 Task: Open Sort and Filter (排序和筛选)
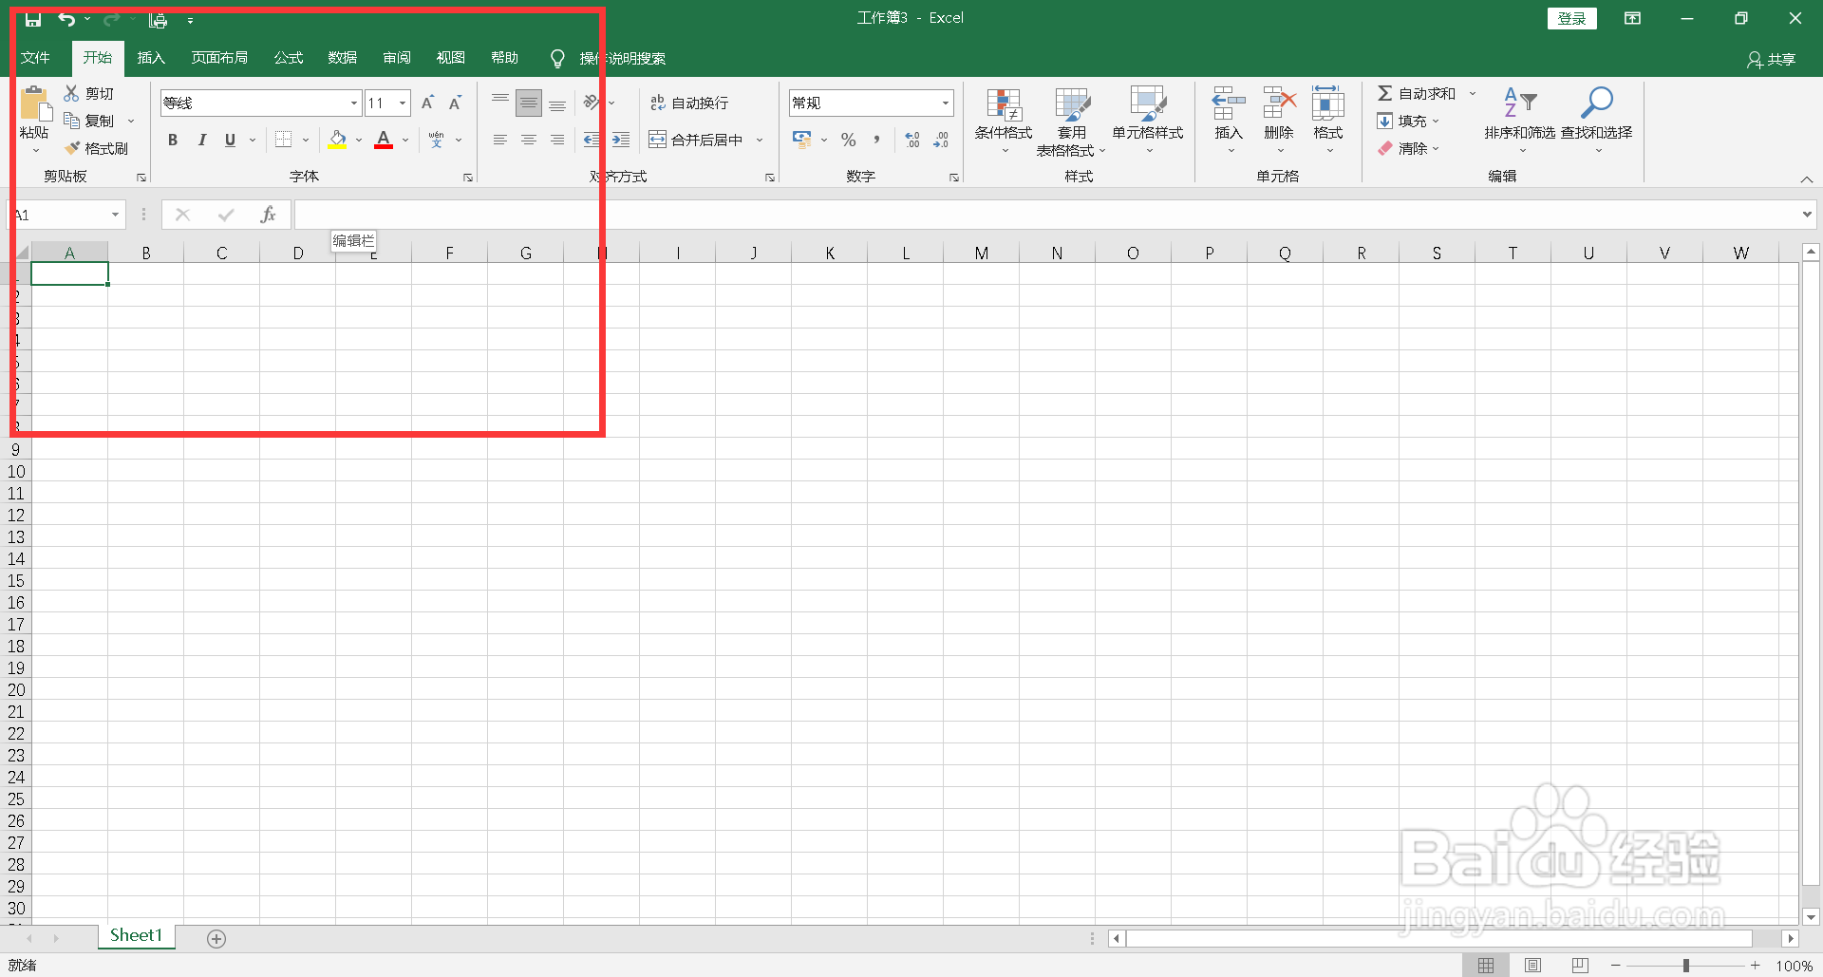1520,122
